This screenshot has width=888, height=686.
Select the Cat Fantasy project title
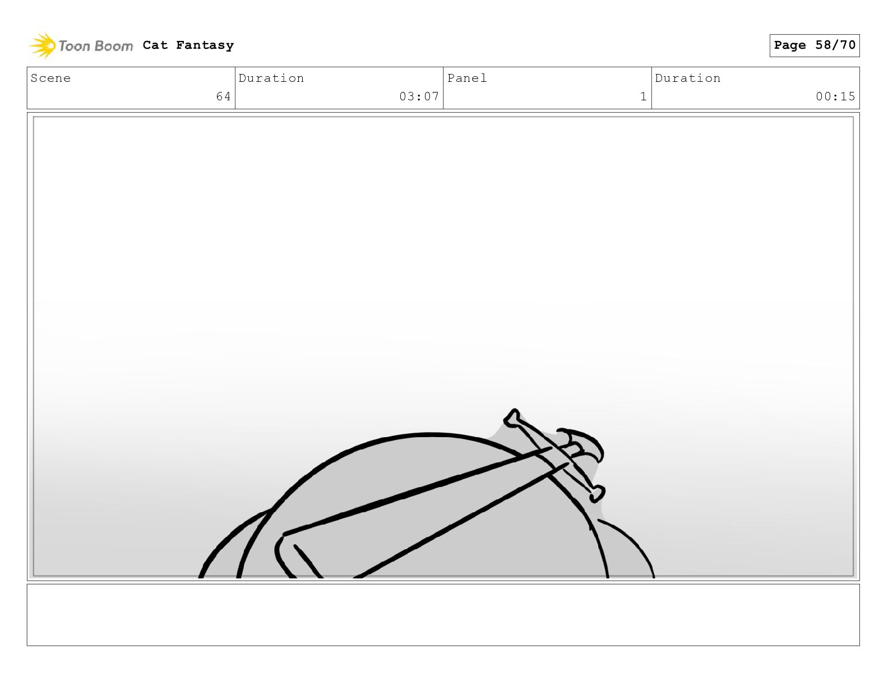pyautogui.click(x=188, y=45)
